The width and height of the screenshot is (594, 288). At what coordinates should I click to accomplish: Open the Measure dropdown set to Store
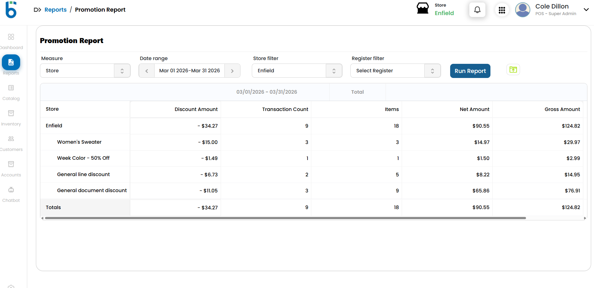pyautogui.click(x=85, y=71)
